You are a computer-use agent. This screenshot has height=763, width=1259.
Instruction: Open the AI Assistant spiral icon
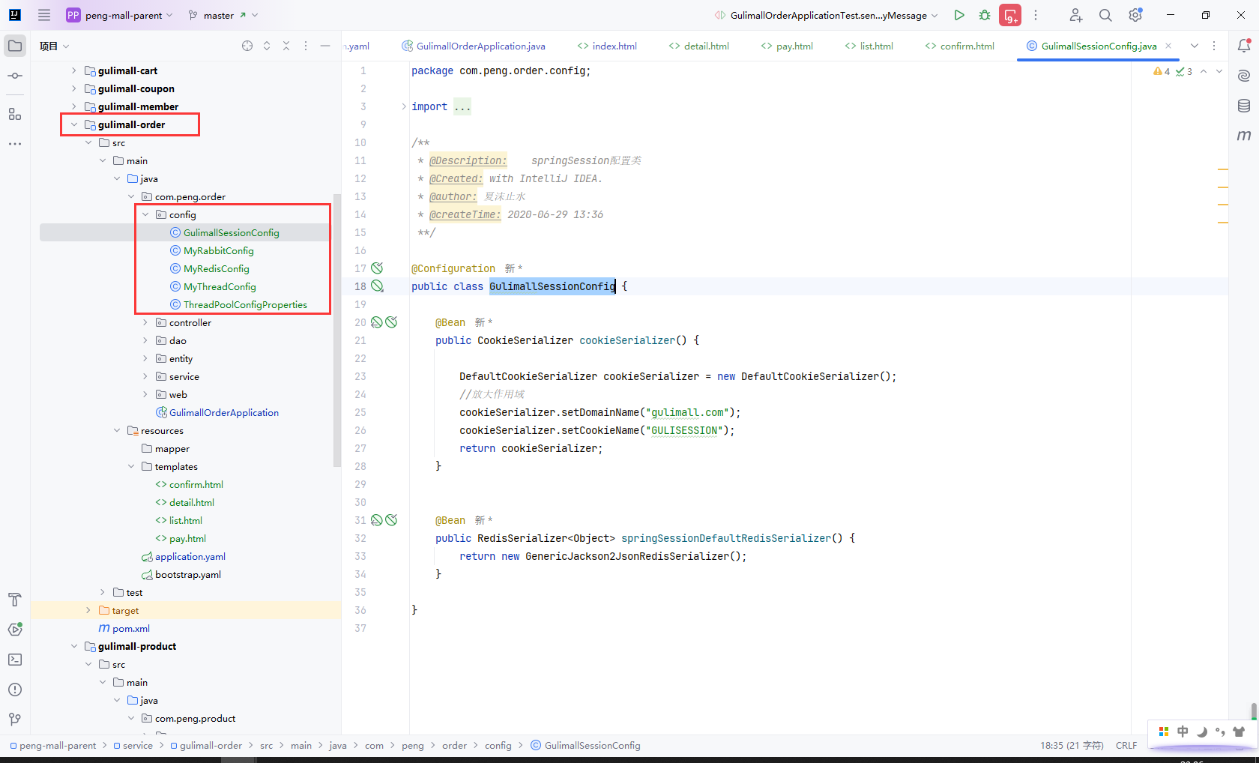coord(1244,76)
